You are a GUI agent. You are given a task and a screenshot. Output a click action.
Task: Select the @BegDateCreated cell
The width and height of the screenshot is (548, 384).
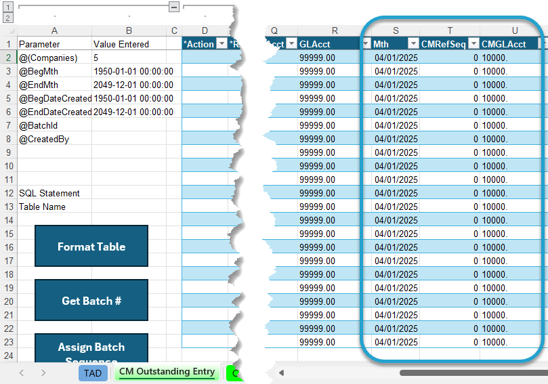[x=54, y=98]
